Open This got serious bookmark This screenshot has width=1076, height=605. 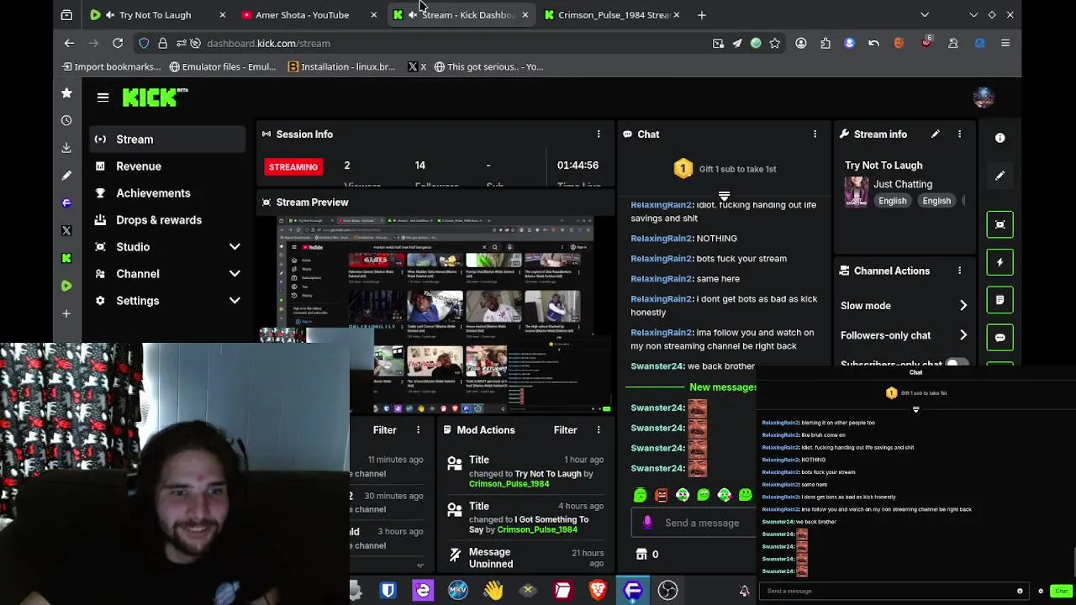point(488,66)
